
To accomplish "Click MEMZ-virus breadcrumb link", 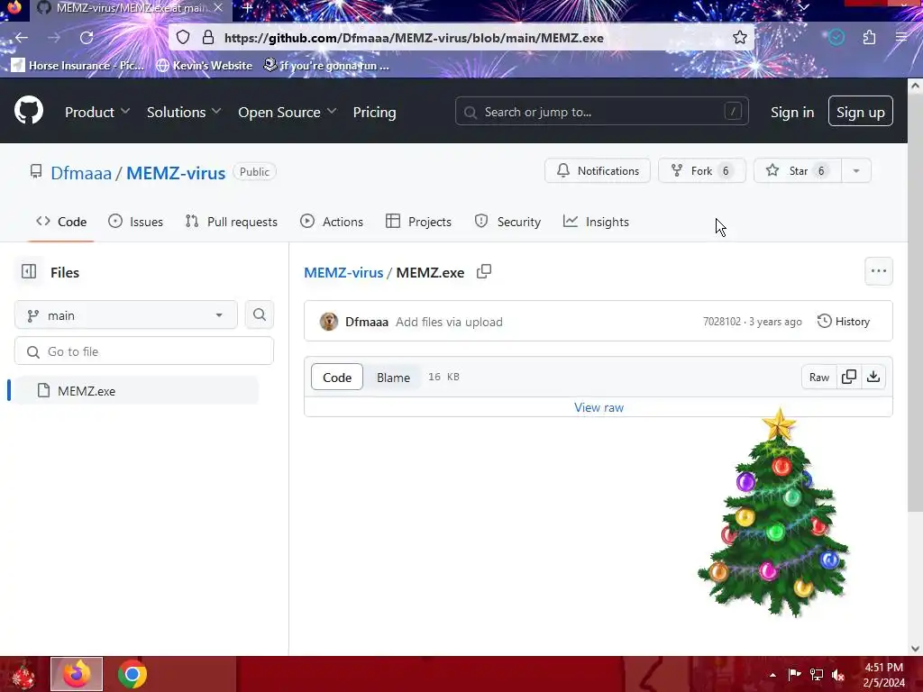I will pos(343,272).
